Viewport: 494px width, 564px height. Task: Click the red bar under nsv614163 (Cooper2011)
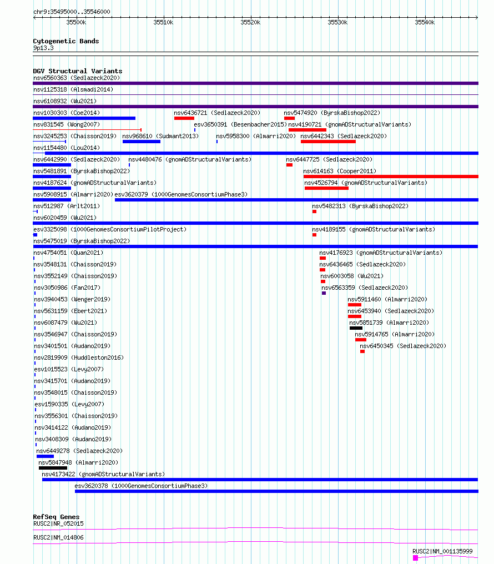click(x=391, y=177)
